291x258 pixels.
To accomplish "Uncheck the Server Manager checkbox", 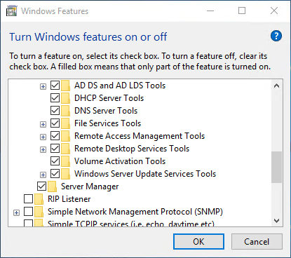I will 41,186.
